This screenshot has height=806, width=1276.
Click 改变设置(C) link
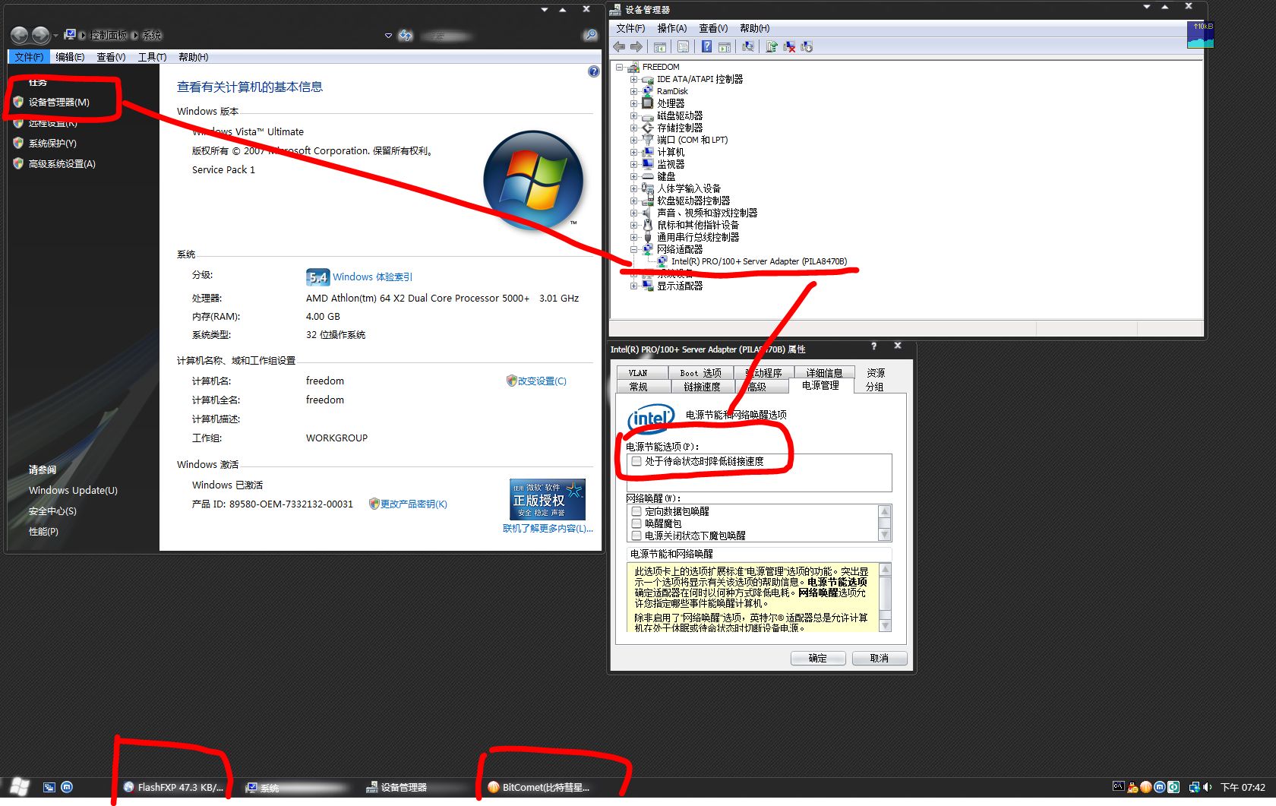[x=542, y=381]
